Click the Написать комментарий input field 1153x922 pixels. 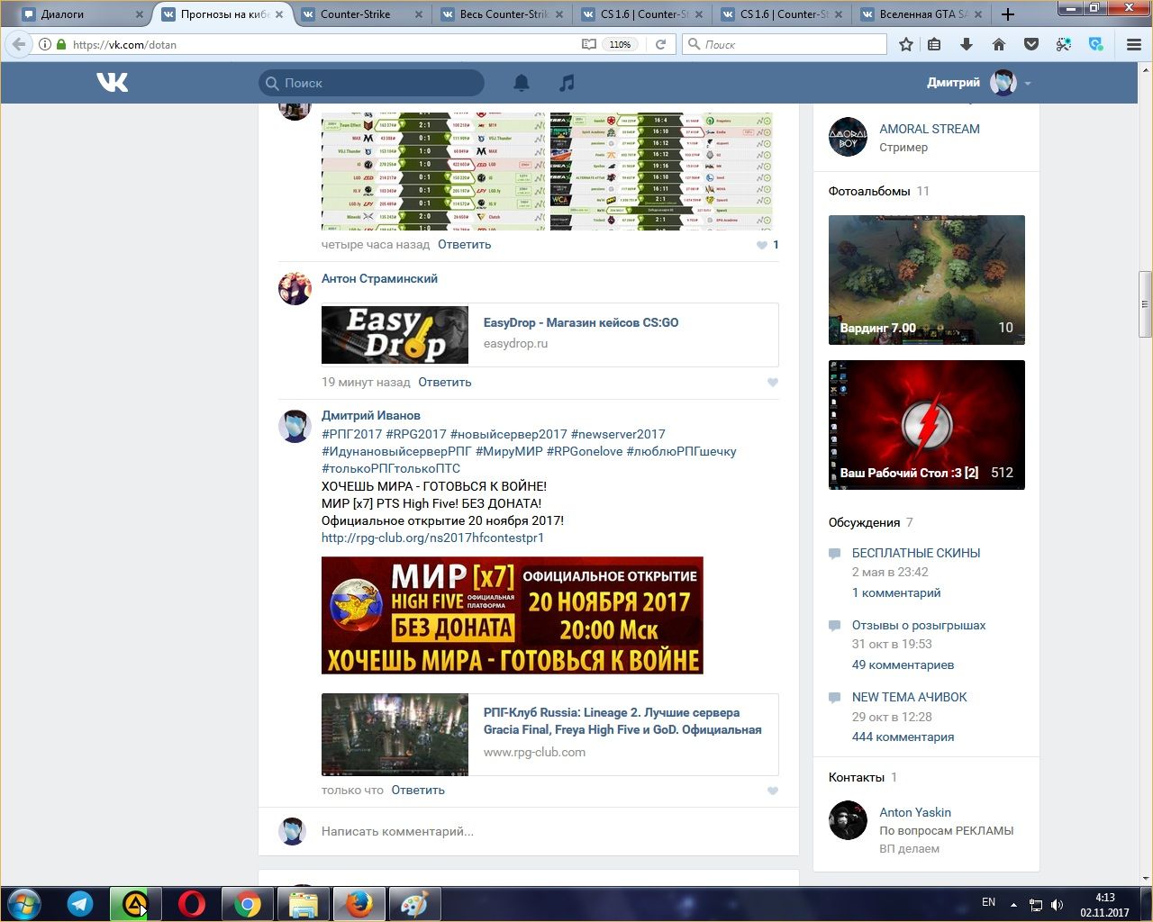(540, 831)
